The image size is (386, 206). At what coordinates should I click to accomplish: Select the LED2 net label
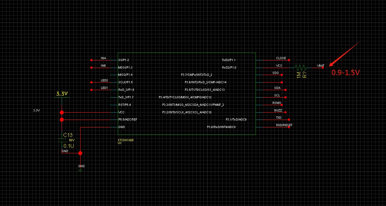104,80
